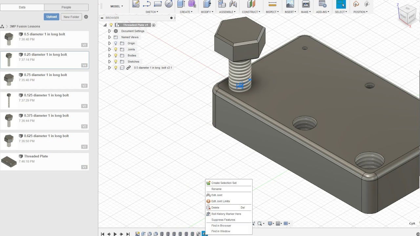Viewport: 420px width, 236px height.
Task: Select the Create Sketch tool icon
Action: tap(136, 4)
